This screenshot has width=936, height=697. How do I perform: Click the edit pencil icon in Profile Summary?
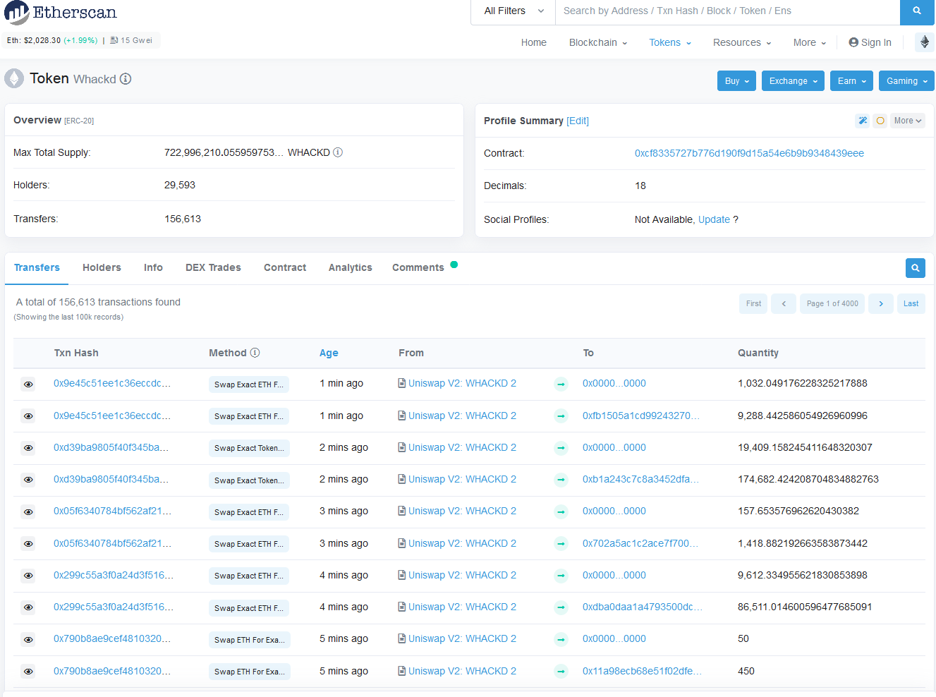point(862,121)
